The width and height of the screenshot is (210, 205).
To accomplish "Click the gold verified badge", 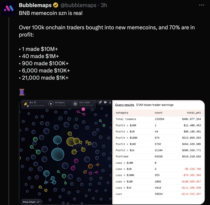I will pos(56,5).
